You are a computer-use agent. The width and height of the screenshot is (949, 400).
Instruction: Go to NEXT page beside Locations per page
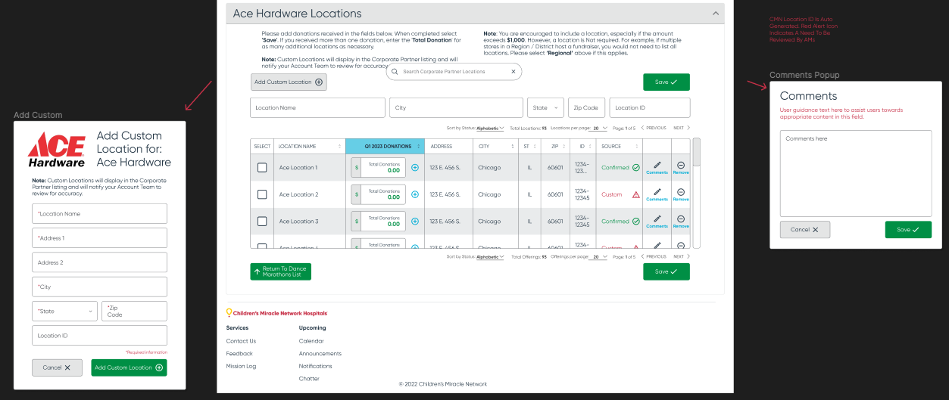click(682, 128)
